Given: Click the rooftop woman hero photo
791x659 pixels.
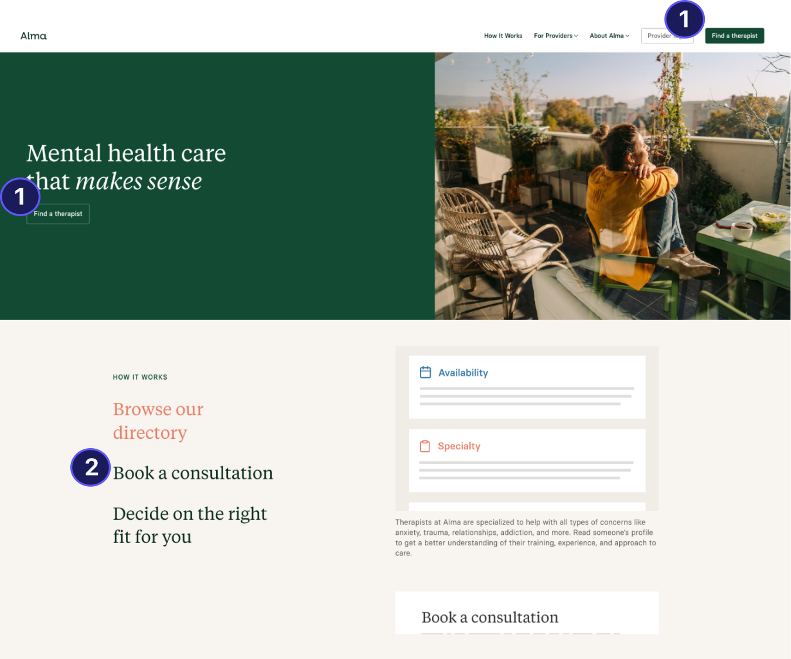Looking at the screenshot, I should (612, 186).
